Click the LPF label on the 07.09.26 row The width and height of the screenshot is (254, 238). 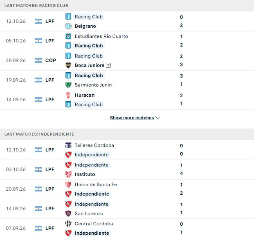tap(50, 228)
